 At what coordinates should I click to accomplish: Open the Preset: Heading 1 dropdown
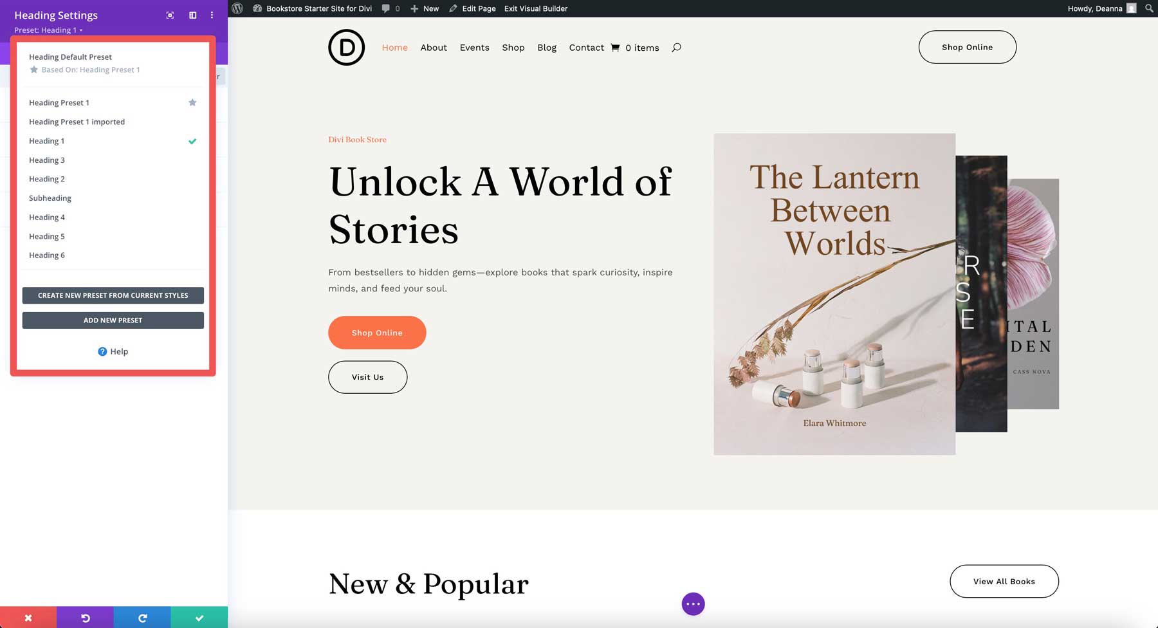coord(48,30)
